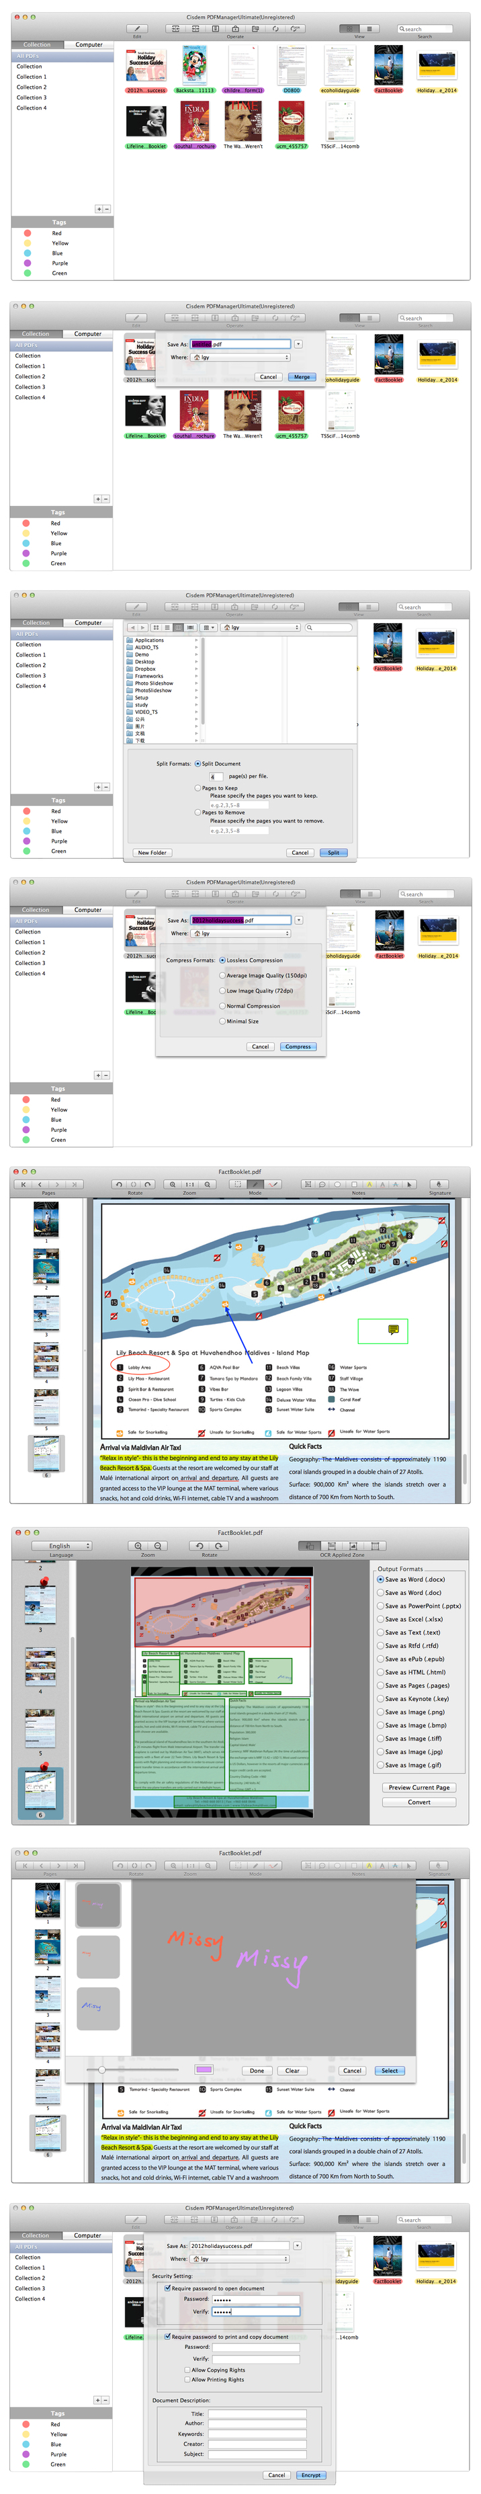Click the Select button in the signature sheet

click(389, 2071)
